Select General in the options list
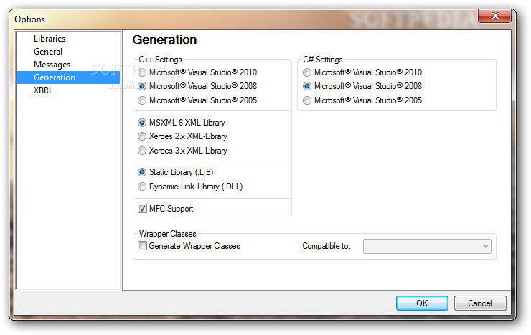This screenshot has width=531, height=335. [x=48, y=52]
